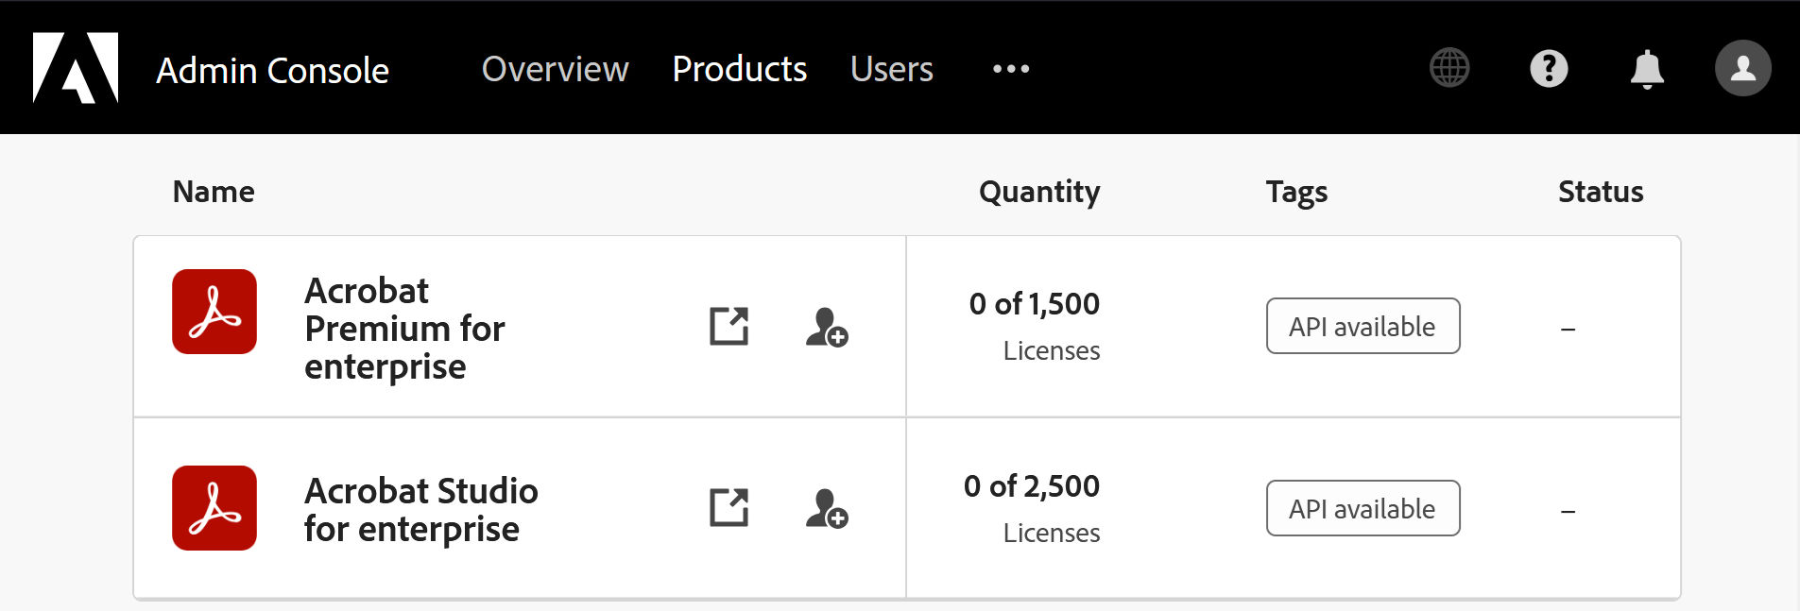The width and height of the screenshot is (1800, 611).
Task: Expand the more options ellipsis menu
Action: click(x=1011, y=69)
